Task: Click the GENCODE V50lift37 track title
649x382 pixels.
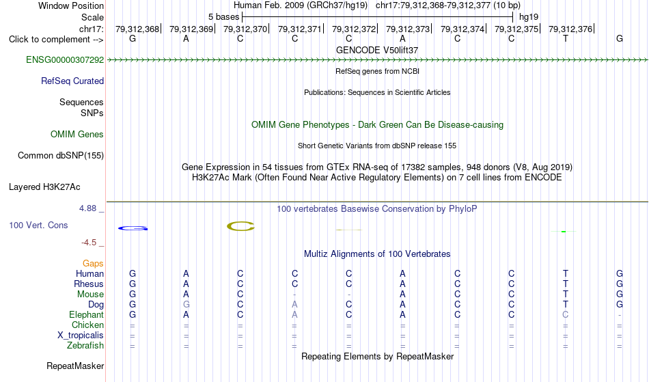Action: tap(377, 50)
